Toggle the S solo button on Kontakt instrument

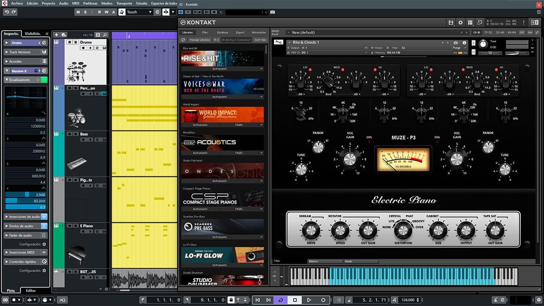click(474, 43)
